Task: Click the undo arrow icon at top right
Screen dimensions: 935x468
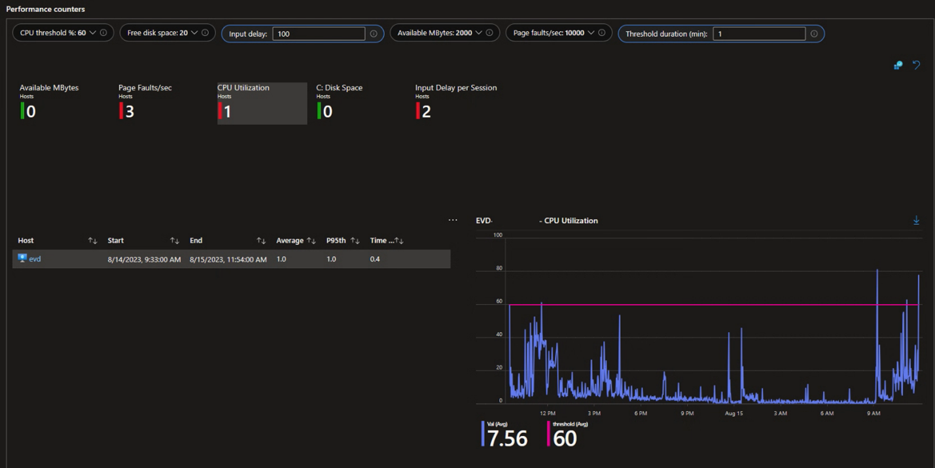Action: [x=916, y=65]
